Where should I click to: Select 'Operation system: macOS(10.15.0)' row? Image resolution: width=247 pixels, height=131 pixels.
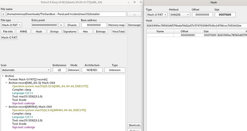(x=50, y=86)
